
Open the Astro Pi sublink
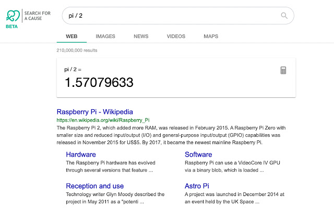coord(197,186)
